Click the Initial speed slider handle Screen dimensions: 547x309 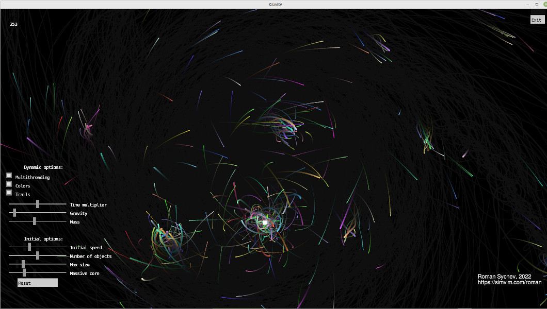[x=29, y=247]
